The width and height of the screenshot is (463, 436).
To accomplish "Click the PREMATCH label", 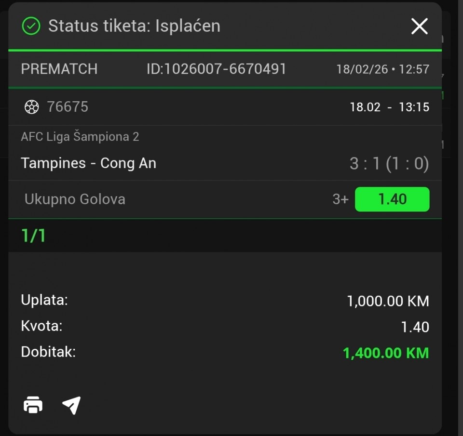I will (59, 69).
